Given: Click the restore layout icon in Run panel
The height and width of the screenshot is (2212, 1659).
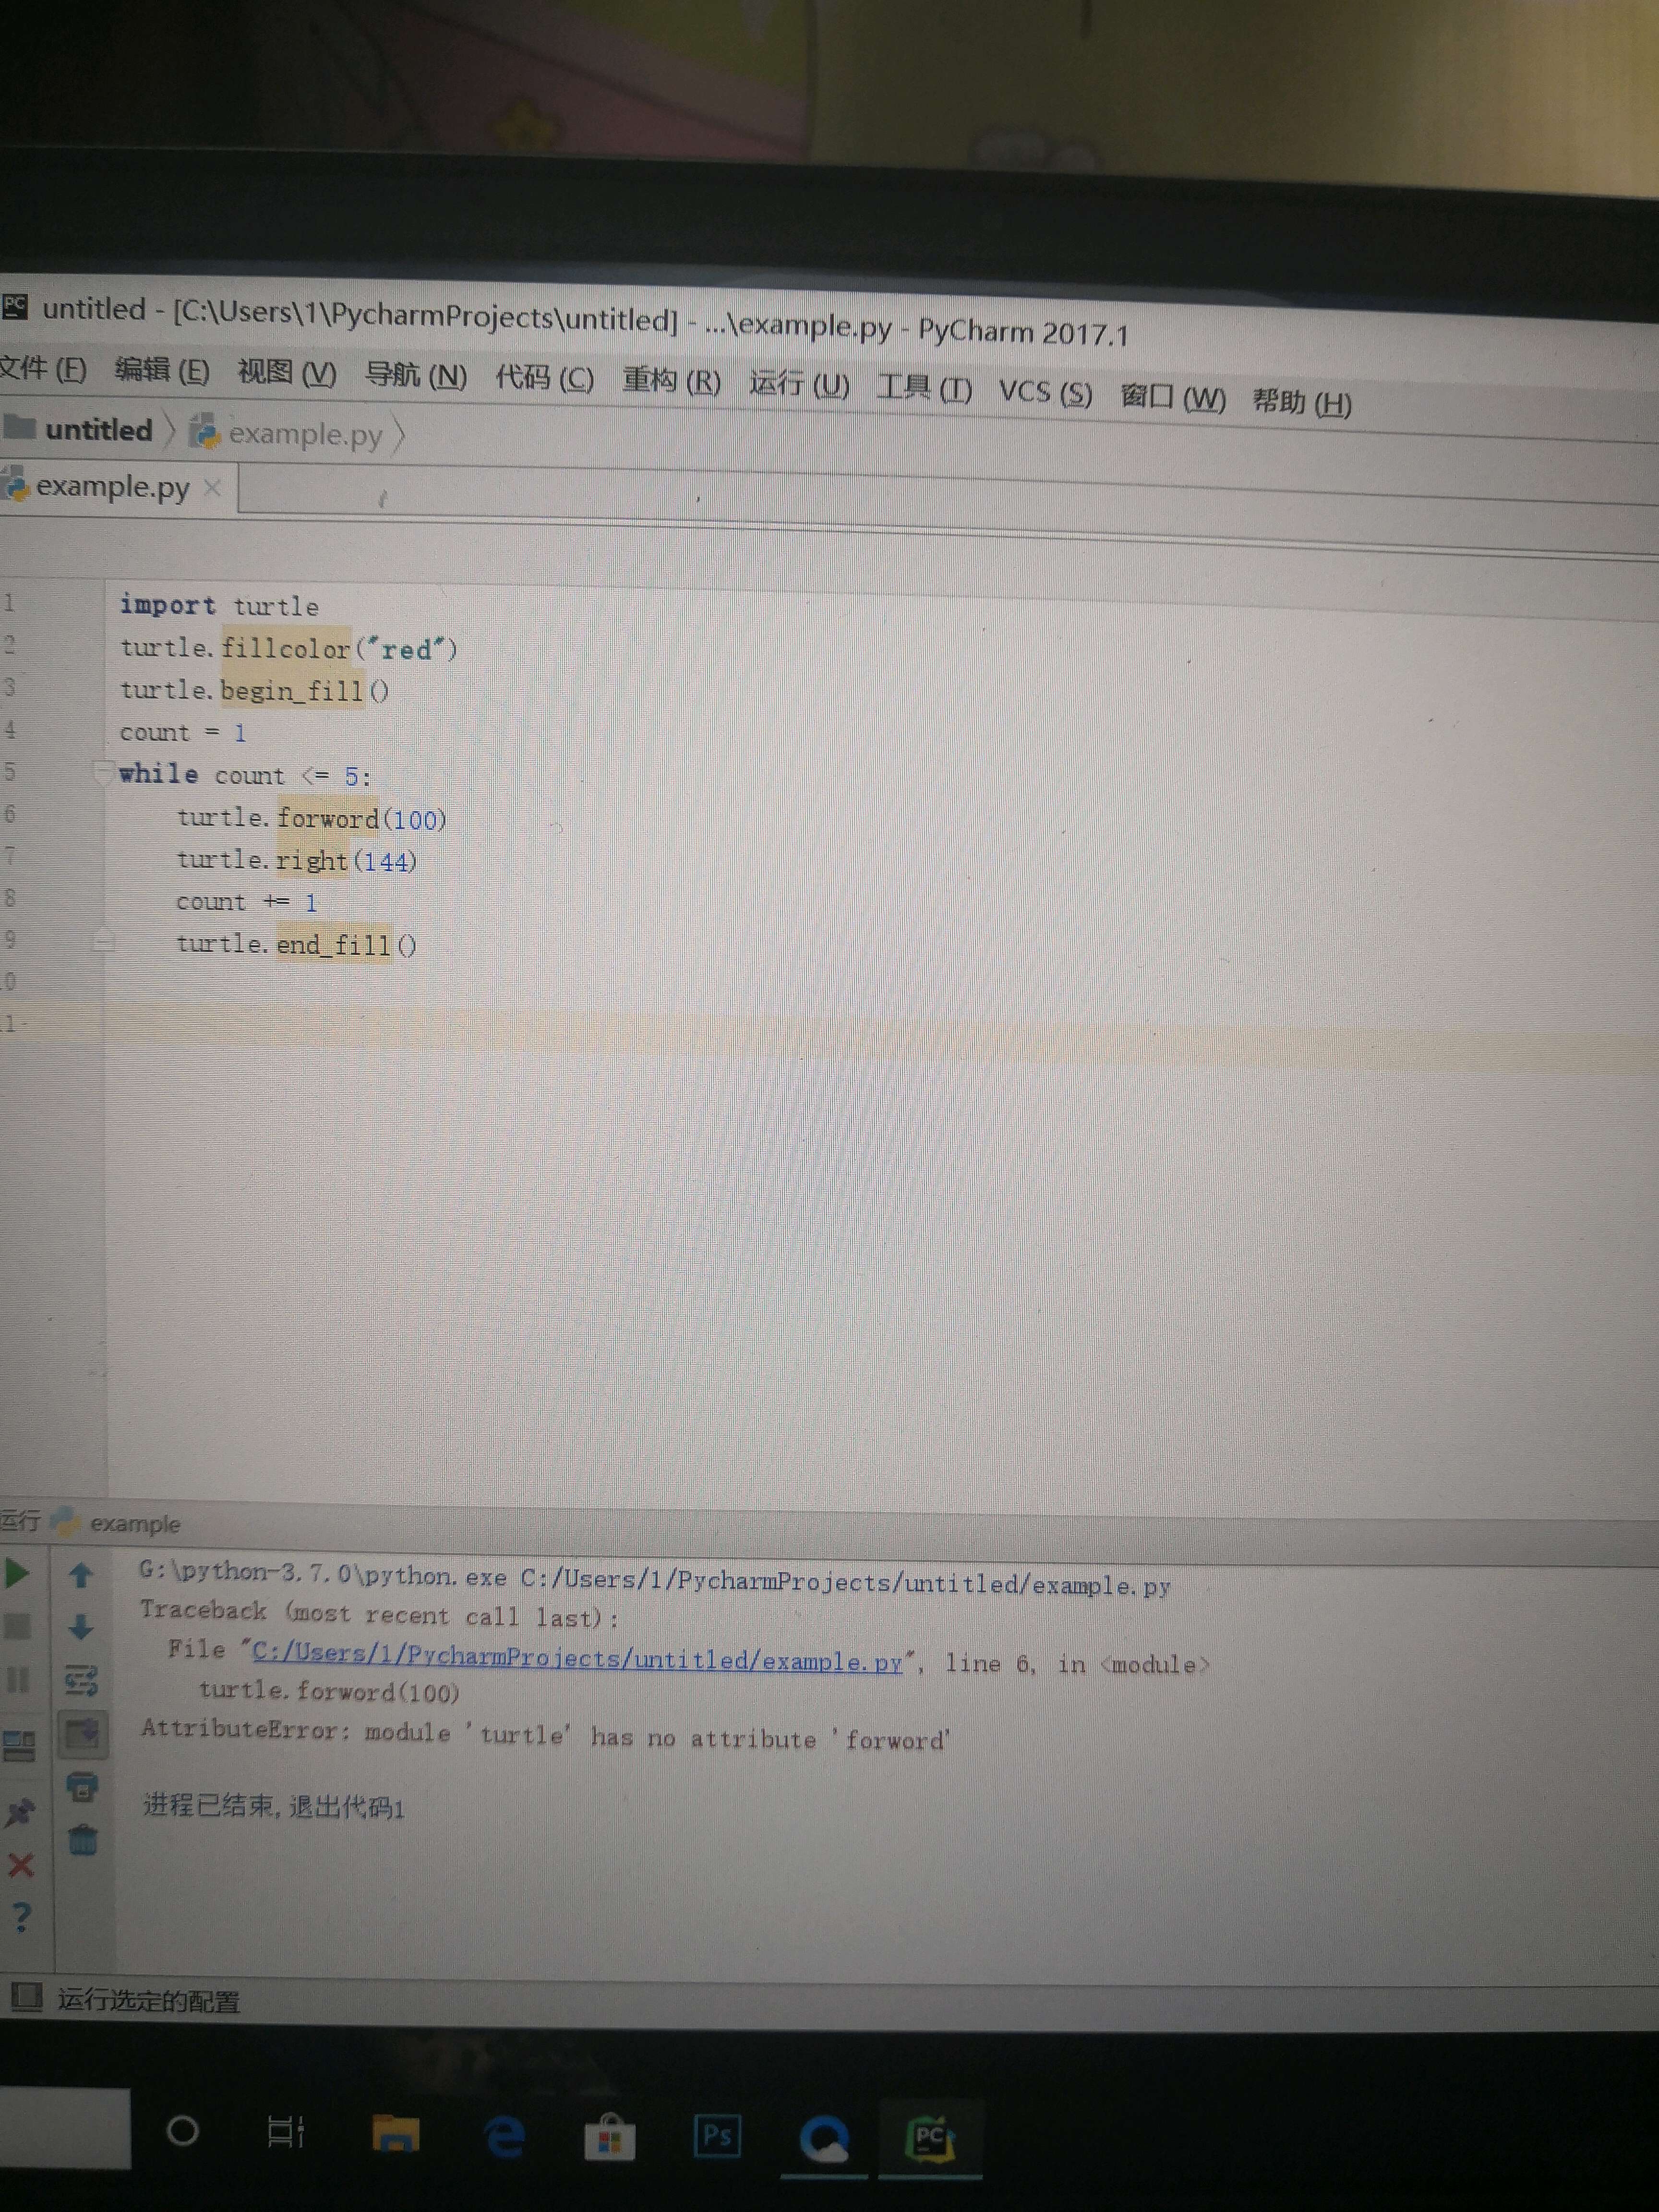Looking at the screenshot, I should (19, 1746).
